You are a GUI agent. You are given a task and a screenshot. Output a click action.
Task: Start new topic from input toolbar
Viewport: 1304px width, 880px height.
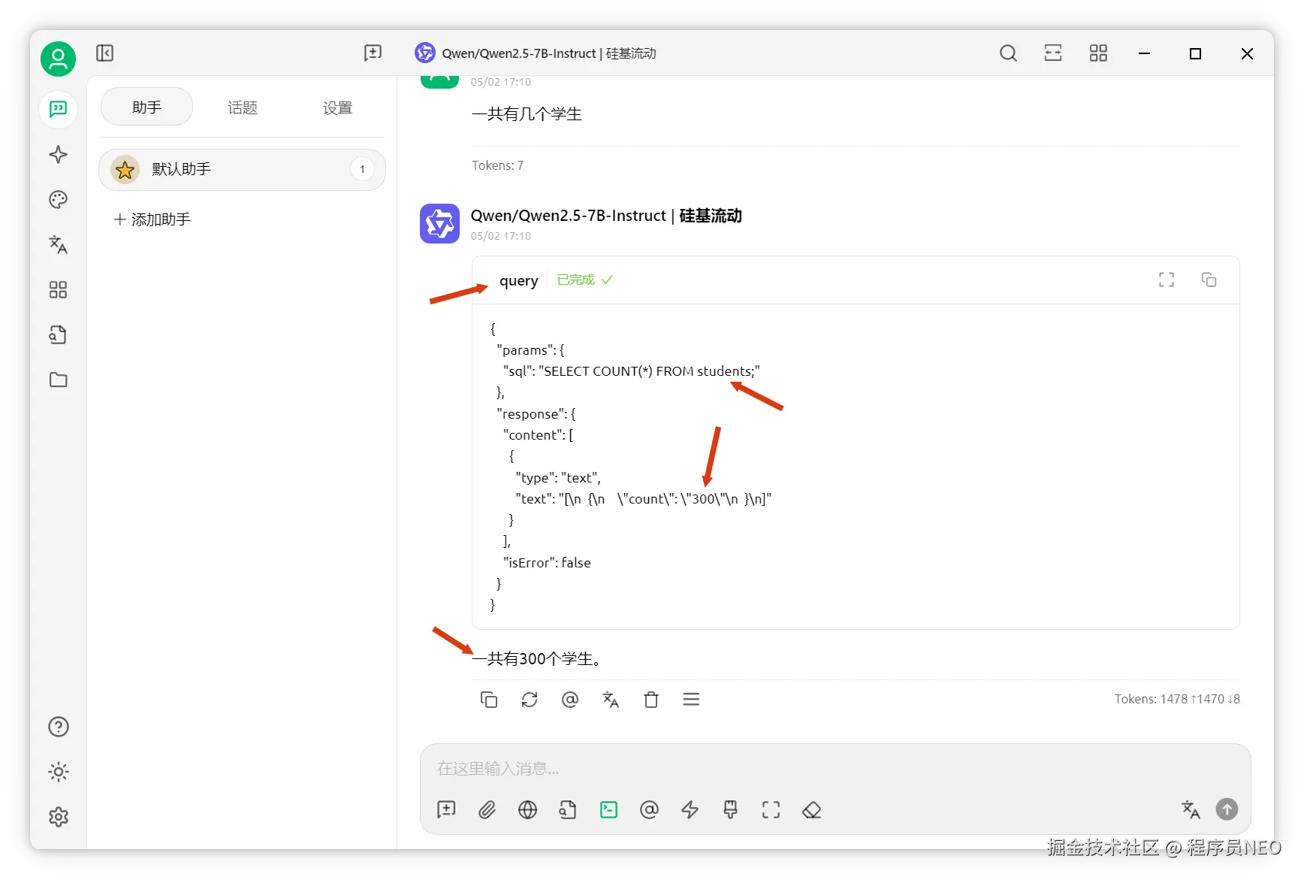(446, 809)
